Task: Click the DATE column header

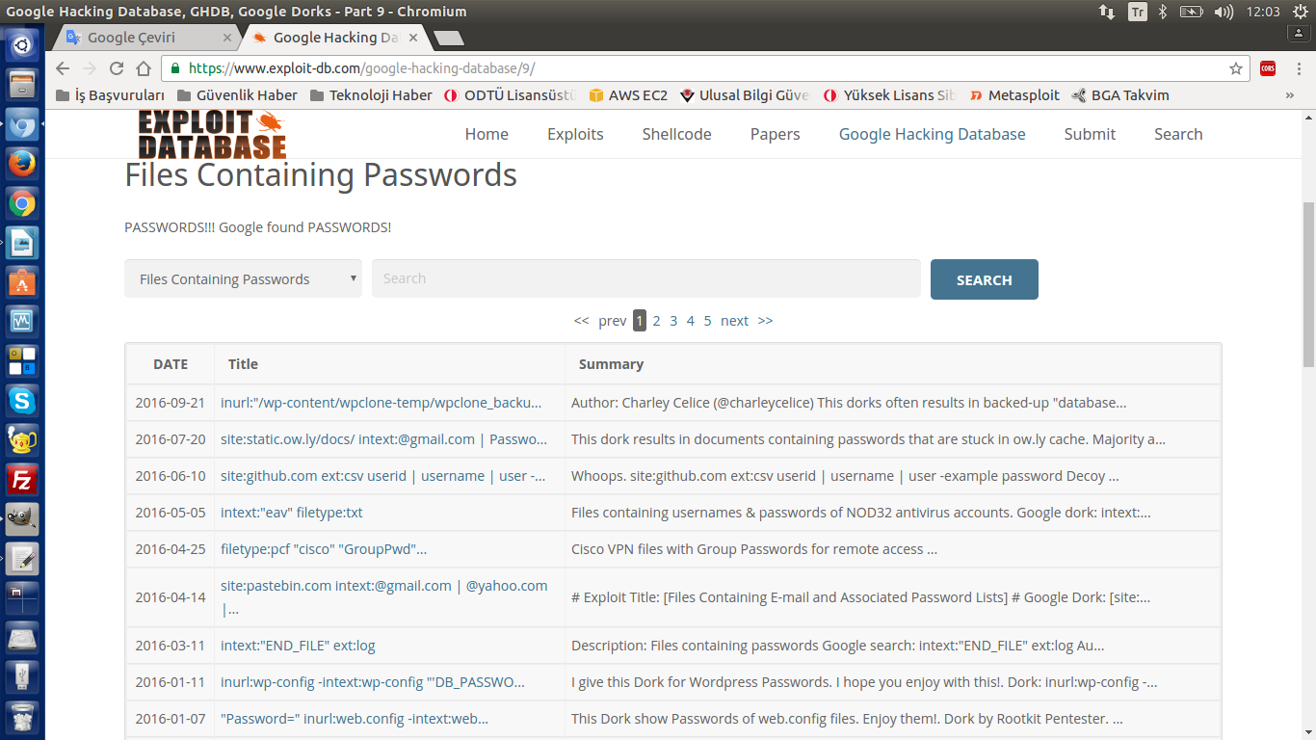Action: pos(171,364)
